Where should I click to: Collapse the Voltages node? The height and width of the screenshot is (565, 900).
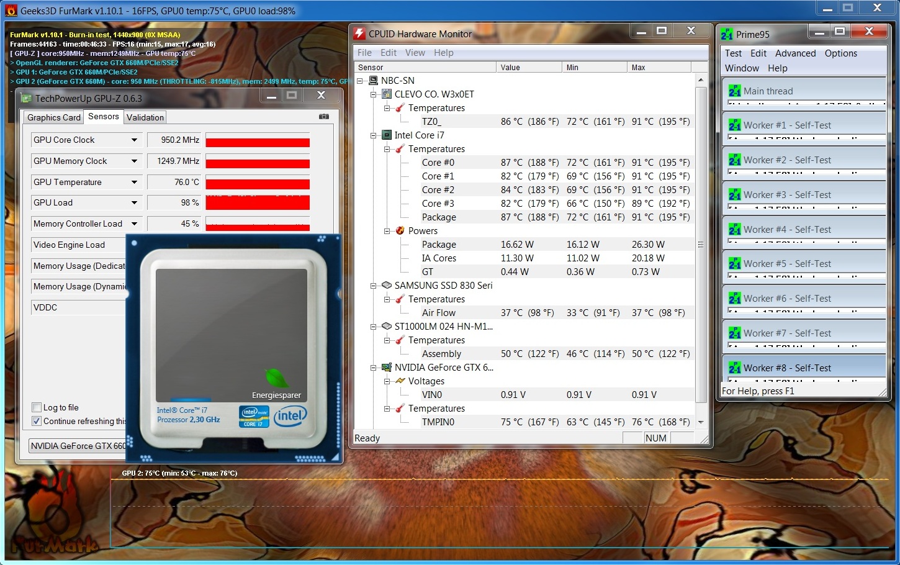[x=387, y=381]
